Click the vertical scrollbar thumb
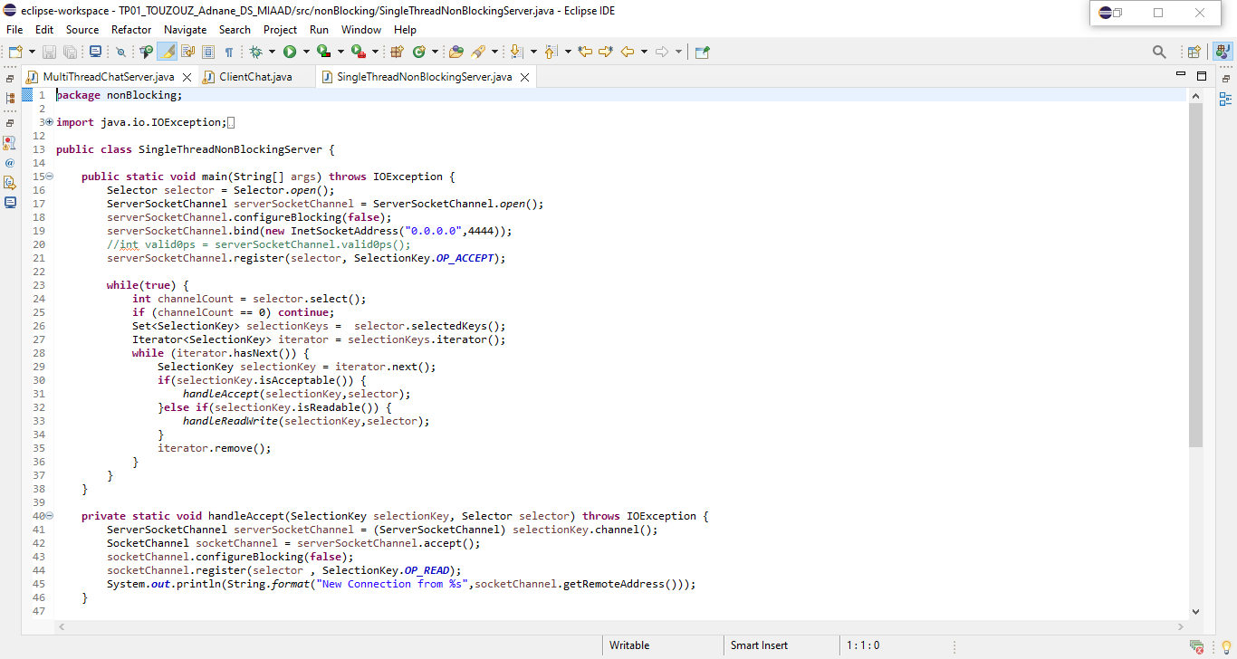 pyautogui.click(x=1195, y=275)
